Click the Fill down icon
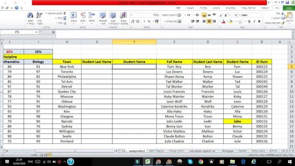 coord(65,18)
